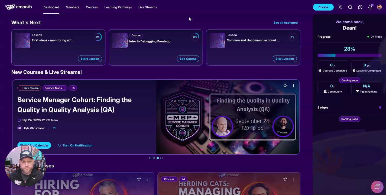The height and width of the screenshot is (195, 386).
Task: Expand the +4 tags on Herding Cats
Action: [x=183, y=179]
